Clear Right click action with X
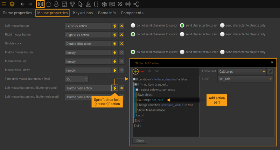Image resolution: width=280 pixels, height=150 pixels. point(121,35)
